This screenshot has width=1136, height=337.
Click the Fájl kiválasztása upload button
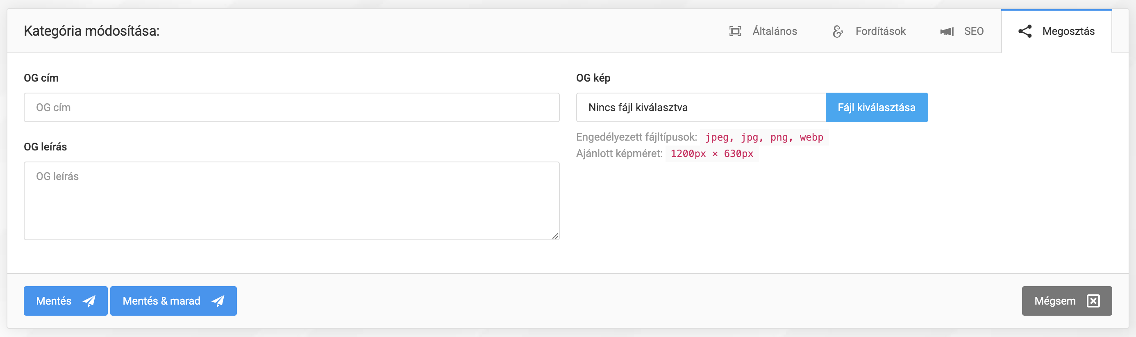point(876,108)
